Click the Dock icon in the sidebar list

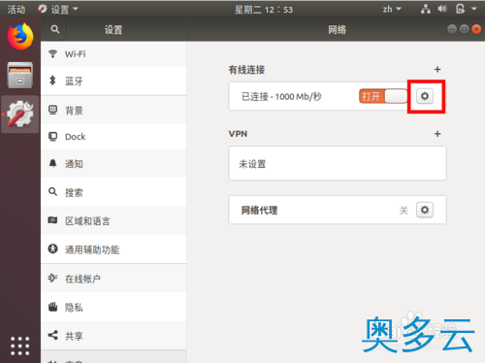tap(52, 136)
